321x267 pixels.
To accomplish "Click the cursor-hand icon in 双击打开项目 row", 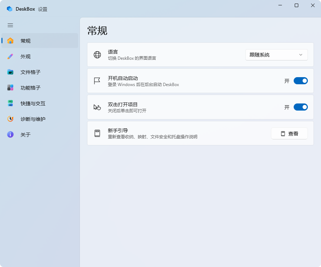I will [x=97, y=107].
